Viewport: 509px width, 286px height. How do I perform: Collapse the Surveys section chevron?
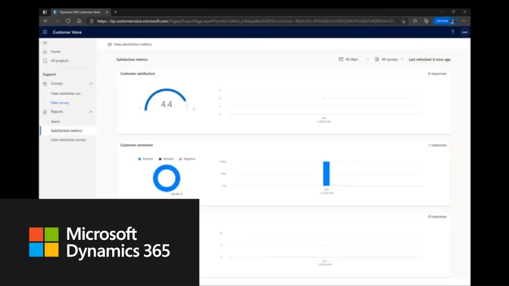pos(91,84)
